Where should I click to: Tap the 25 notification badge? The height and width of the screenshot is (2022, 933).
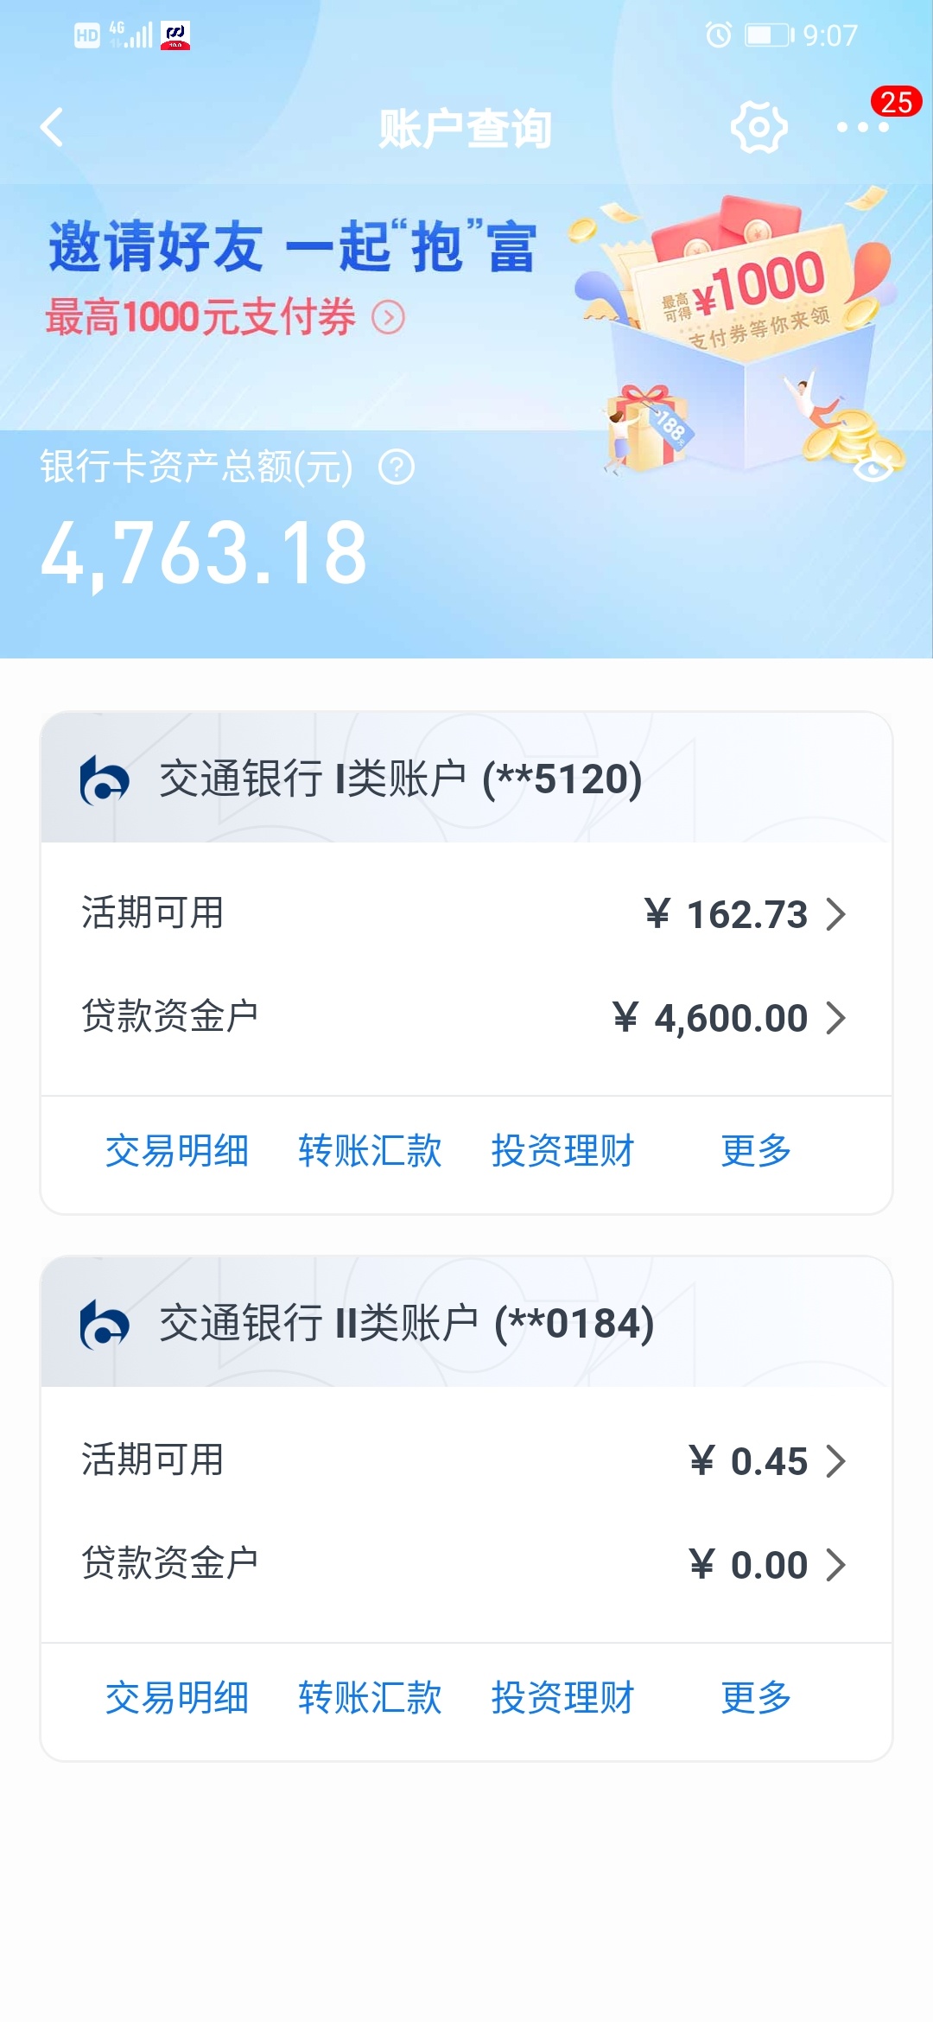pos(897,102)
